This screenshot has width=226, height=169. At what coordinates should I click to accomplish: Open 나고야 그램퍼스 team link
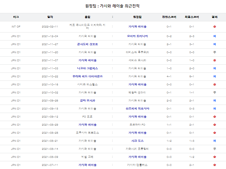pos(87,68)
